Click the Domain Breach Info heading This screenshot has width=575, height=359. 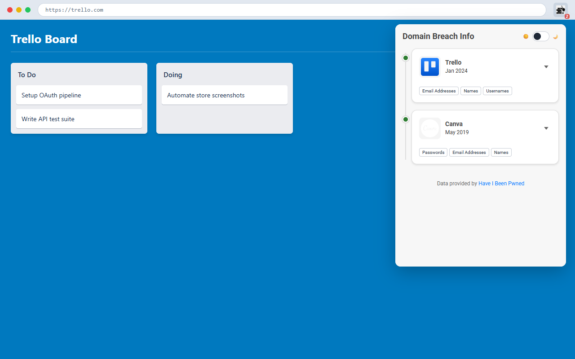pos(438,36)
